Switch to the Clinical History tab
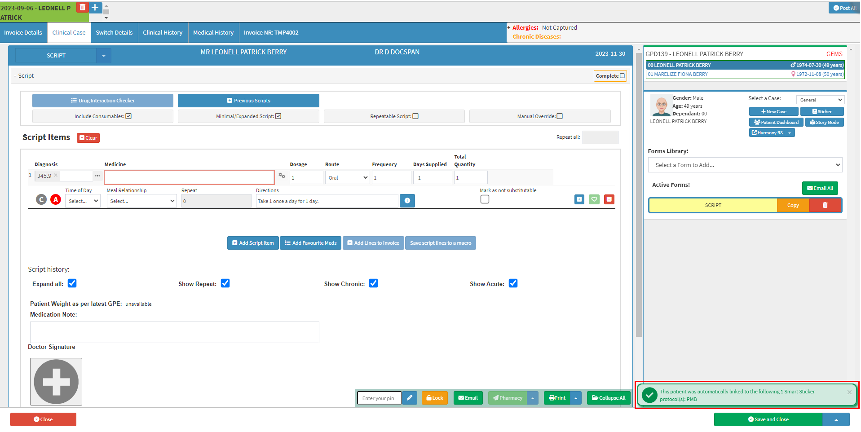Image resolution: width=861 pixels, height=432 pixels. [163, 33]
